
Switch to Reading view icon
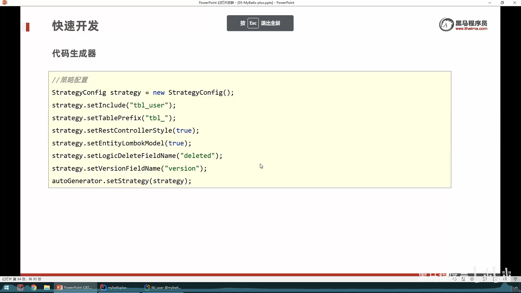click(x=505, y=279)
